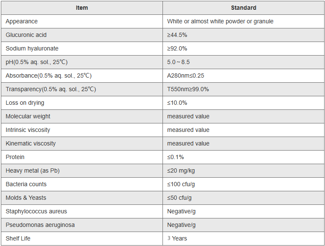The height and width of the screenshot is (246, 325).
Task: Click the "≥92.0%" standard value
Action: point(177,48)
